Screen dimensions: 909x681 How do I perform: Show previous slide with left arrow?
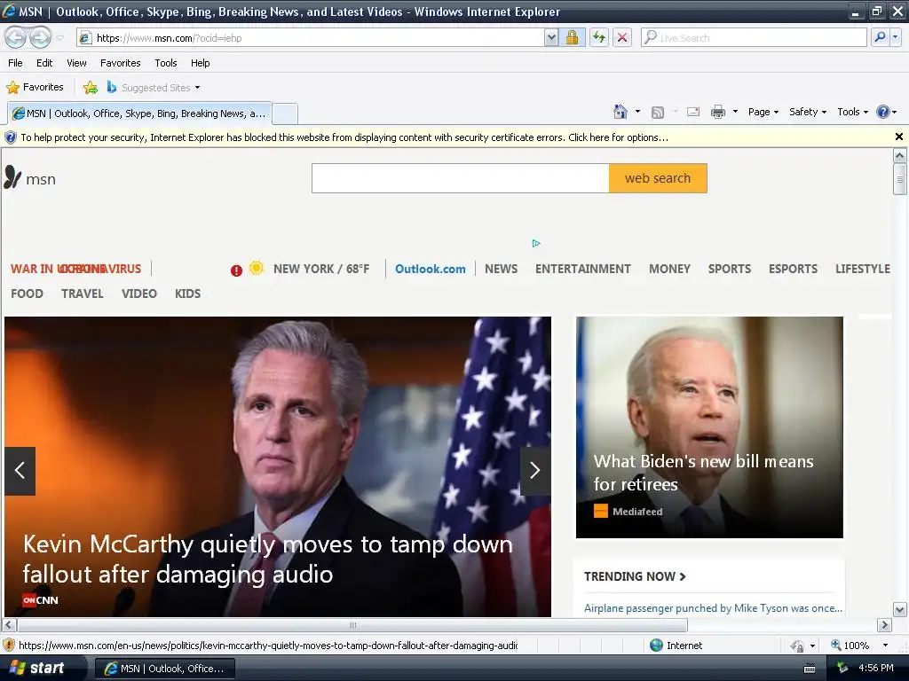point(20,471)
